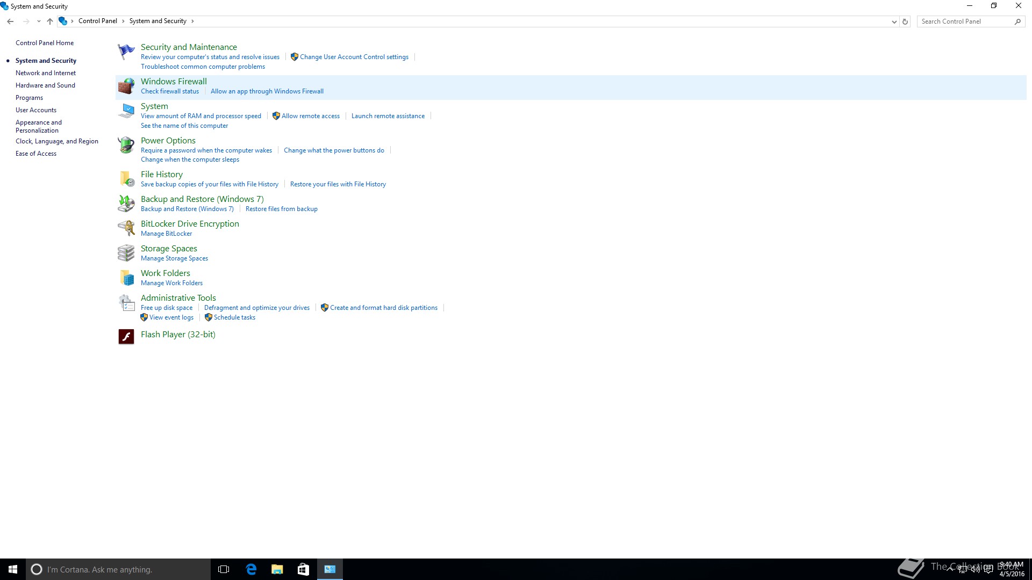The width and height of the screenshot is (1032, 580).
Task: Open Storage Spaces heading
Action: (x=169, y=249)
